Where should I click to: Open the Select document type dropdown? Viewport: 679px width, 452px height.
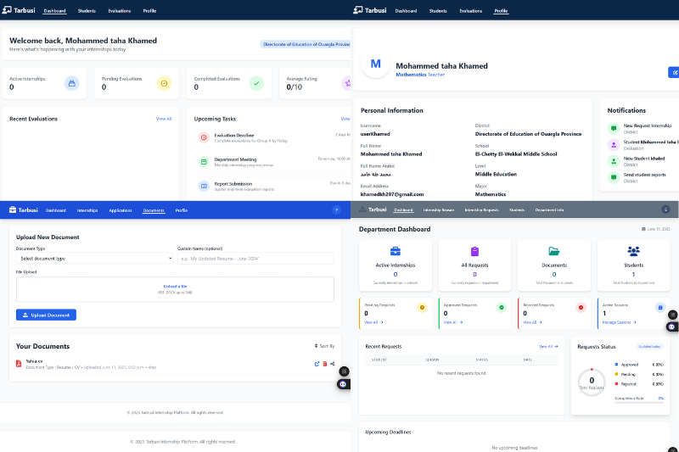coord(94,258)
